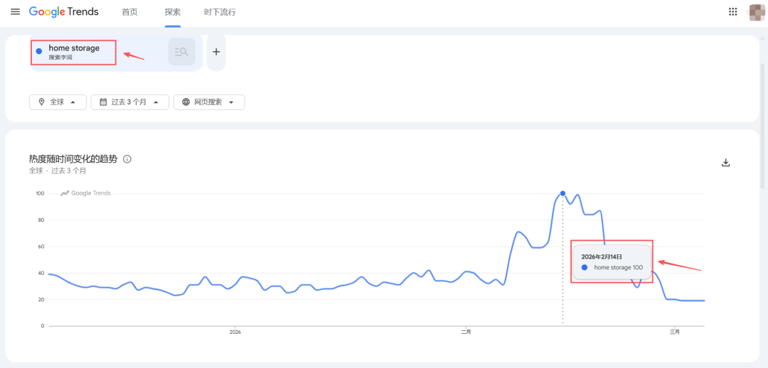Expand the 全球 region dropdown
The height and width of the screenshot is (368, 768).
click(x=58, y=102)
